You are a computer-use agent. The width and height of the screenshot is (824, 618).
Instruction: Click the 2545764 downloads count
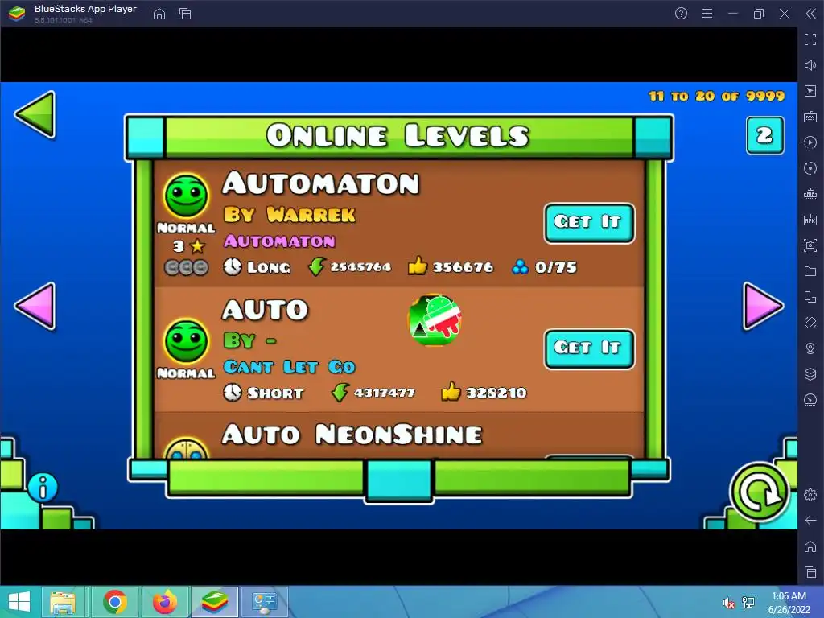tap(360, 267)
